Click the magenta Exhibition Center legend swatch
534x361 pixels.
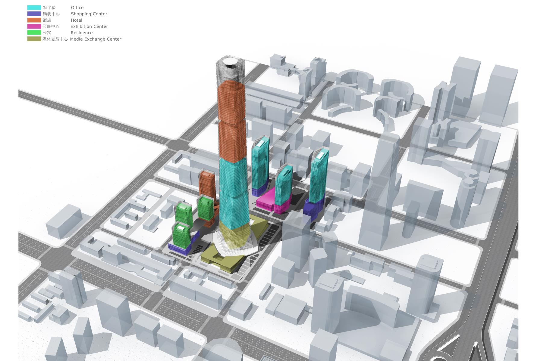[x=34, y=26]
